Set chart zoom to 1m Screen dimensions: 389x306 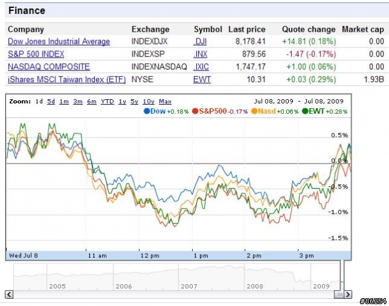64,102
